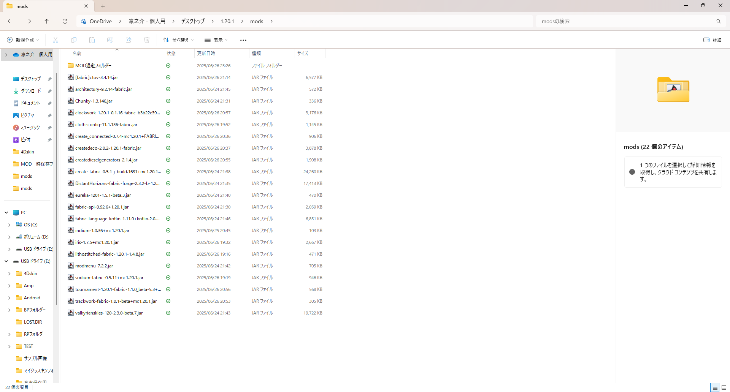Go back with the left arrow
Image resolution: width=730 pixels, height=392 pixels.
click(10, 21)
